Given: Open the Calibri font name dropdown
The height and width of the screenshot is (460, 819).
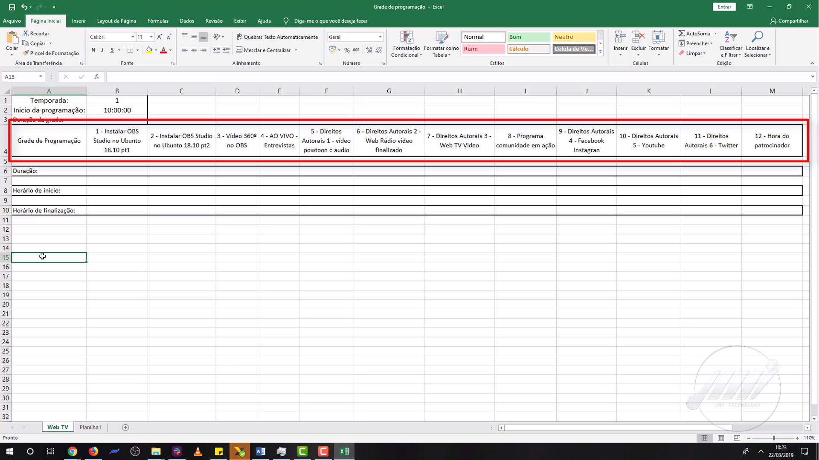Looking at the screenshot, I should coord(132,37).
